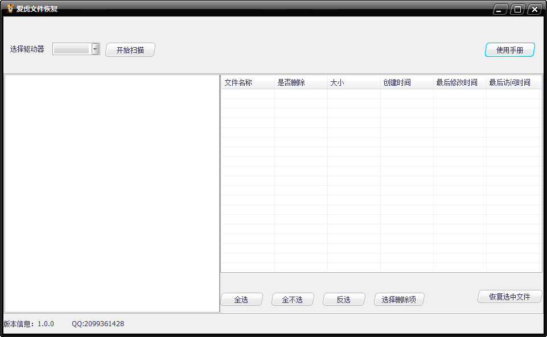Click 反选 to invert the selection

point(343,298)
